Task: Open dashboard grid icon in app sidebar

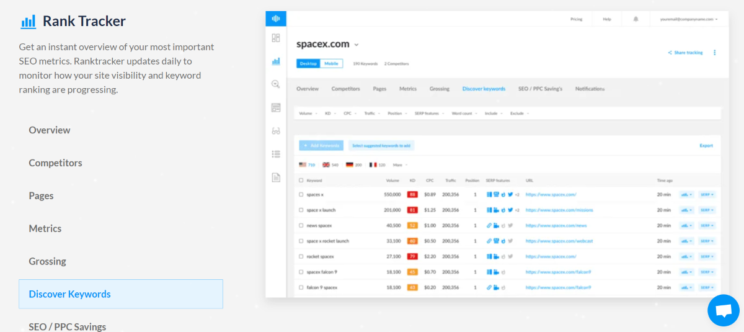Action: click(276, 38)
